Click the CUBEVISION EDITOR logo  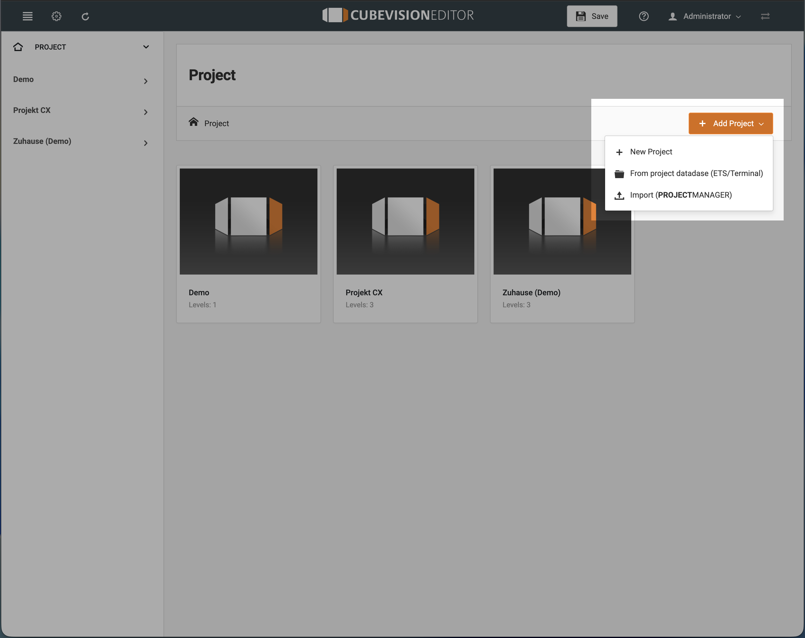[398, 15]
